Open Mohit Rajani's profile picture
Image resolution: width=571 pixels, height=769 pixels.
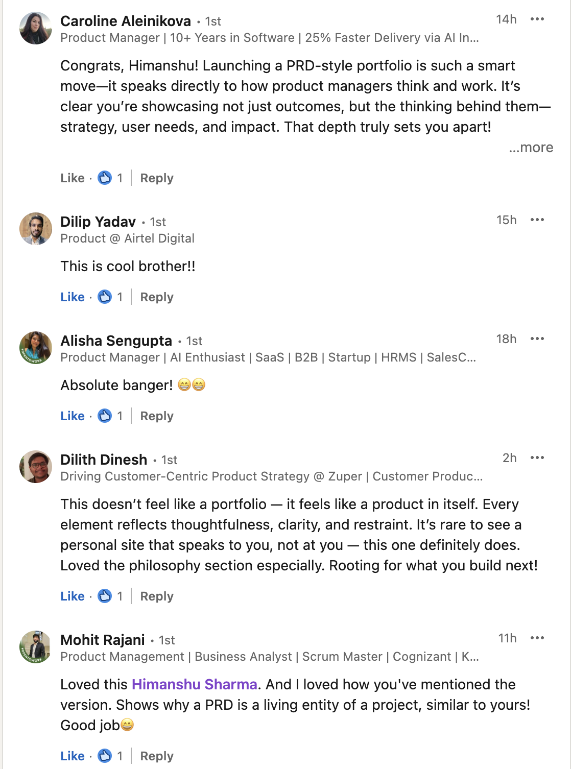[36, 647]
